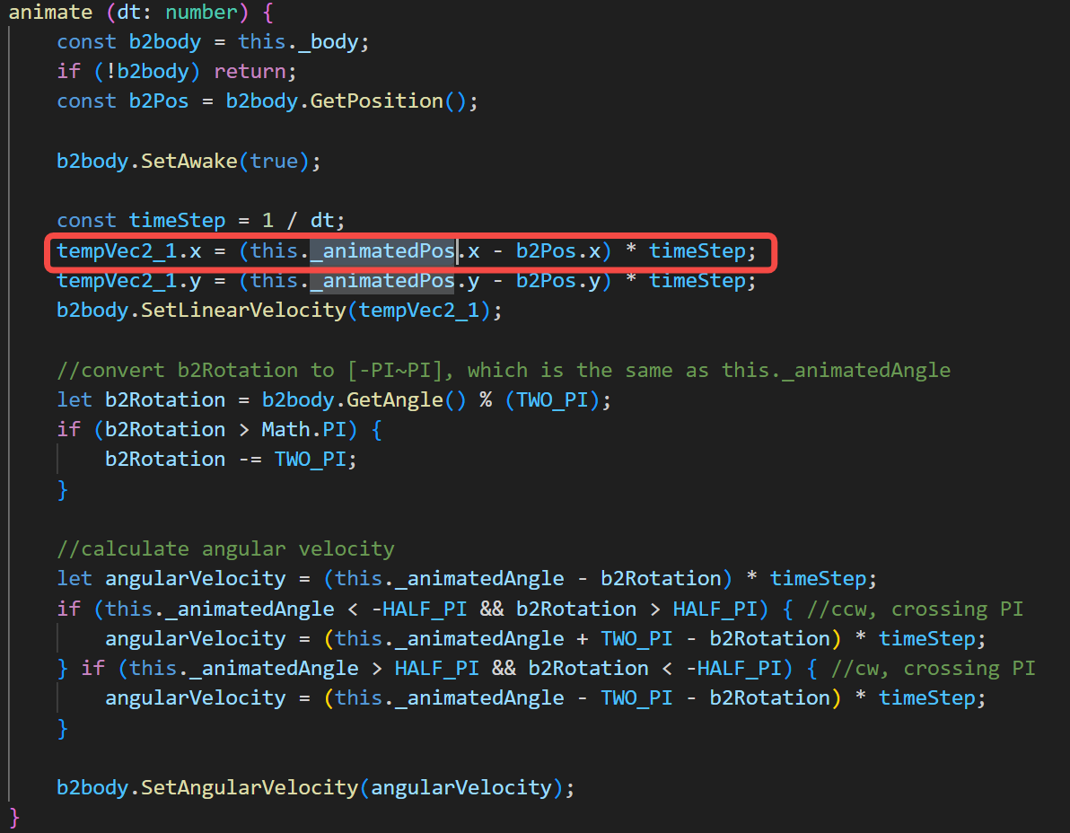Click the 'calculate angular velocity' comment
The width and height of the screenshot is (1070, 833).
pos(226,548)
